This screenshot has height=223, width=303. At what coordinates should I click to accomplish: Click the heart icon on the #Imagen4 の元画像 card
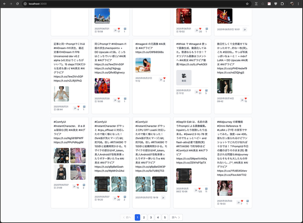pyautogui.click(x=164, y=78)
